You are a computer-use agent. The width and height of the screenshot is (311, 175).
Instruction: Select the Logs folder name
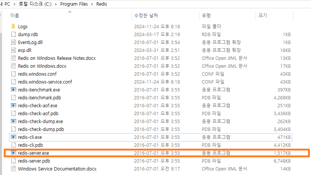click(x=23, y=27)
